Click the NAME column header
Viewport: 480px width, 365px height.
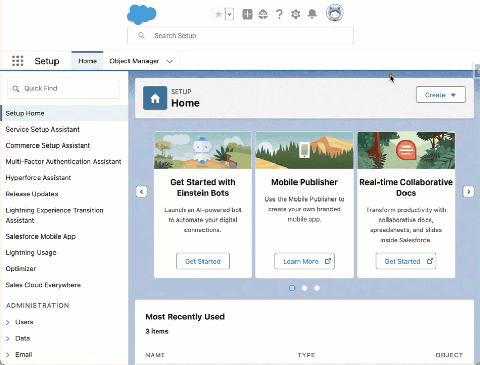point(155,355)
